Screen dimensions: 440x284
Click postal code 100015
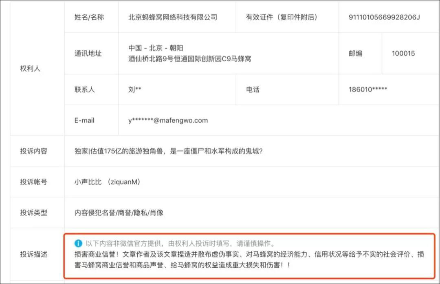click(x=403, y=54)
